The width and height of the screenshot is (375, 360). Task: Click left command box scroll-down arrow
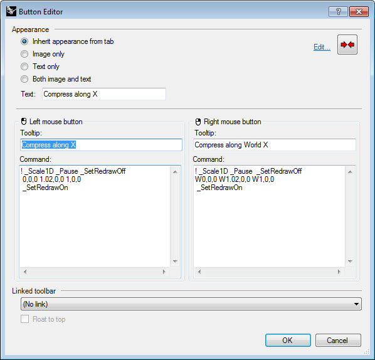[175, 261]
